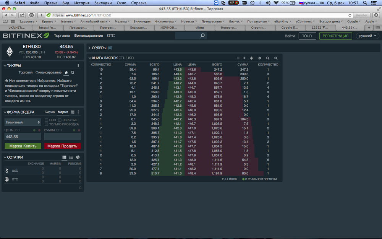The image size is (382, 239).
Task: Click the red indicator beside СУММА ETH
Action: pyautogui.click(x=79, y=130)
